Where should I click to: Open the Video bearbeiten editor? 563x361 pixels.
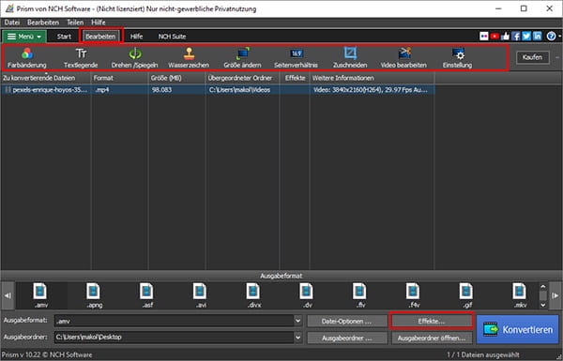pyautogui.click(x=403, y=58)
